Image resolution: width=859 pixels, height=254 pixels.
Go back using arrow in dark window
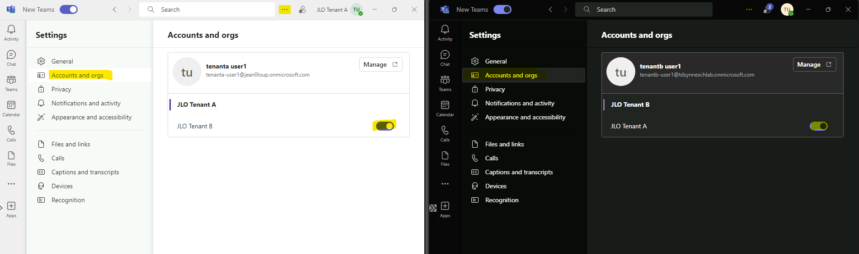click(550, 9)
